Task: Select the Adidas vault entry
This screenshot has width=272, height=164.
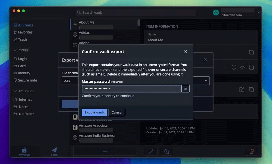Action: click(x=104, y=35)
